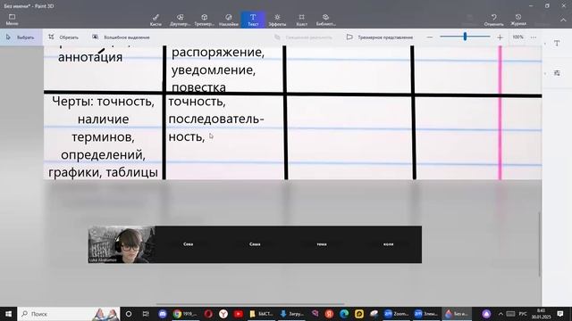Click the word 'аннотация' on canvas
Screen dimensions: 572x321
coord(90,57)
